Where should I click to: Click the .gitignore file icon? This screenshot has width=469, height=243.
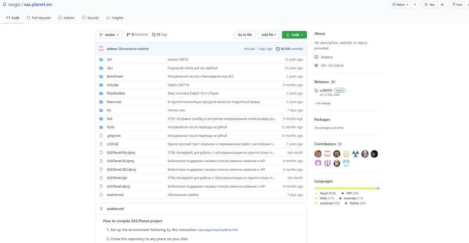(101, 136)
